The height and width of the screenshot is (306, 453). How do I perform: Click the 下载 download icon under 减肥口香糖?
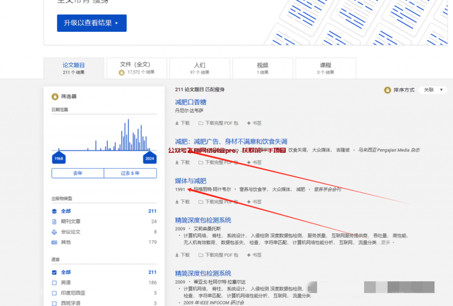click(x=177, y=123)
